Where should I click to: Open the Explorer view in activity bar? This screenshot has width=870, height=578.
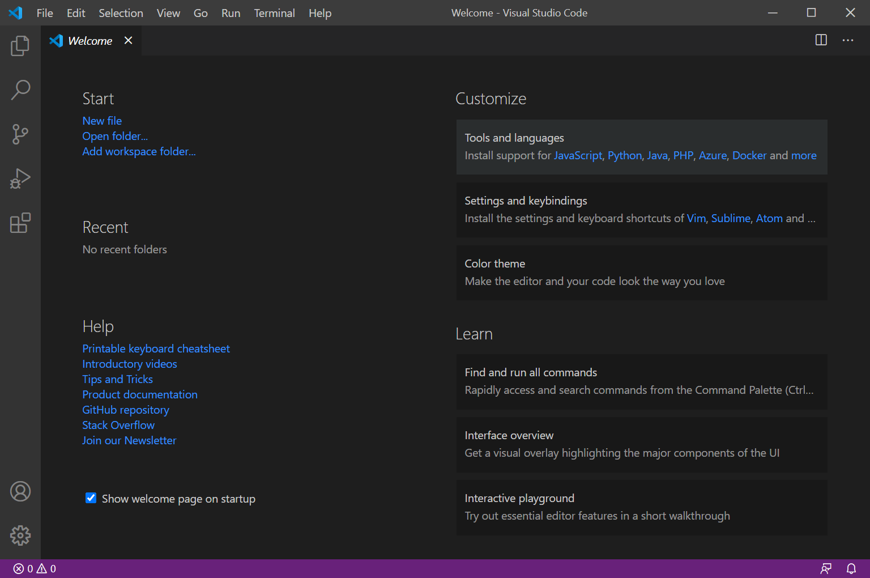coord(20,46)
